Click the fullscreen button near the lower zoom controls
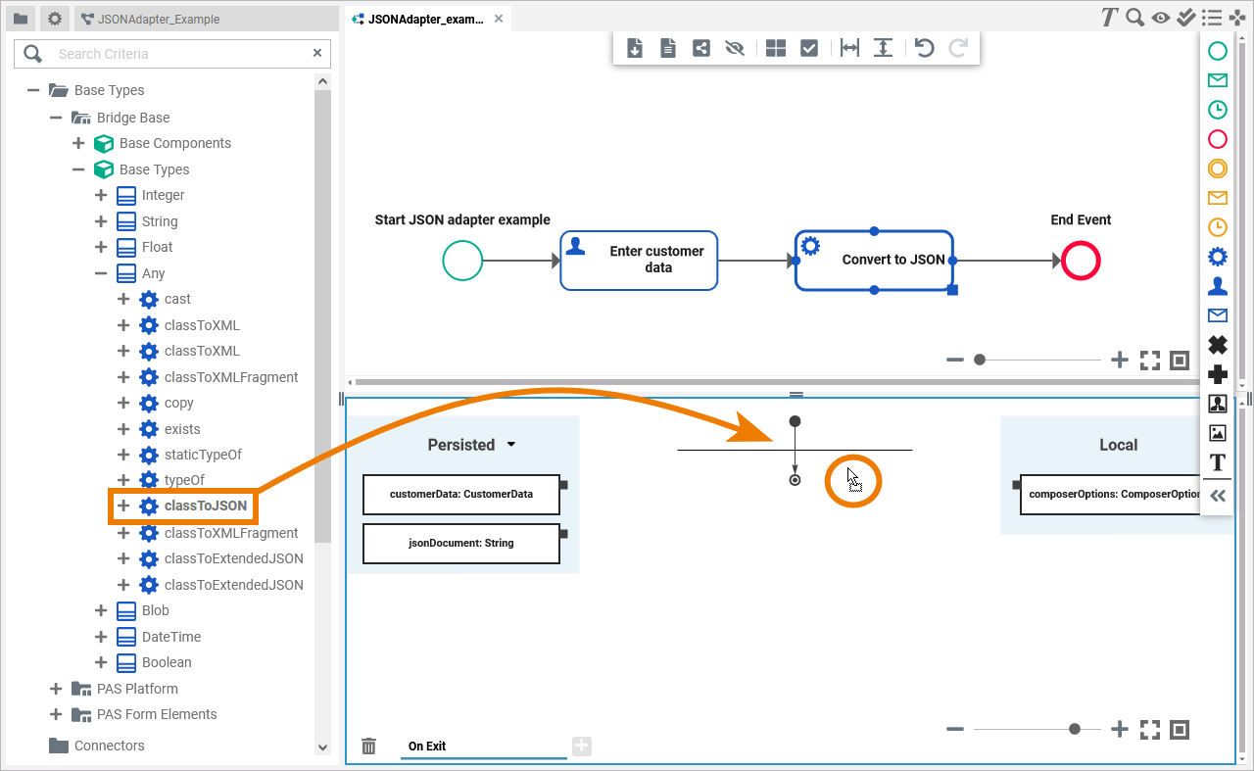 pyautogui.click(x=1149, y=729)
